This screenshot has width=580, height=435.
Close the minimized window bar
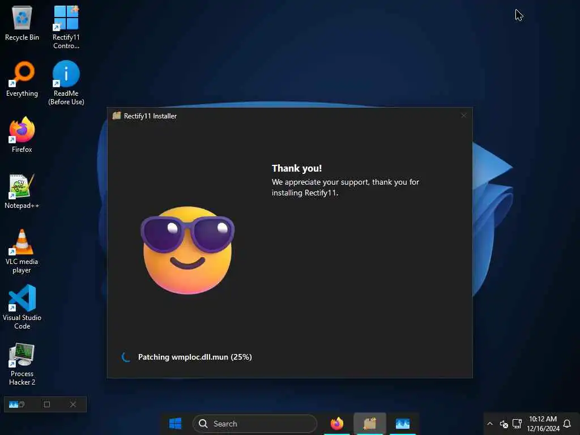click(73, 404)
